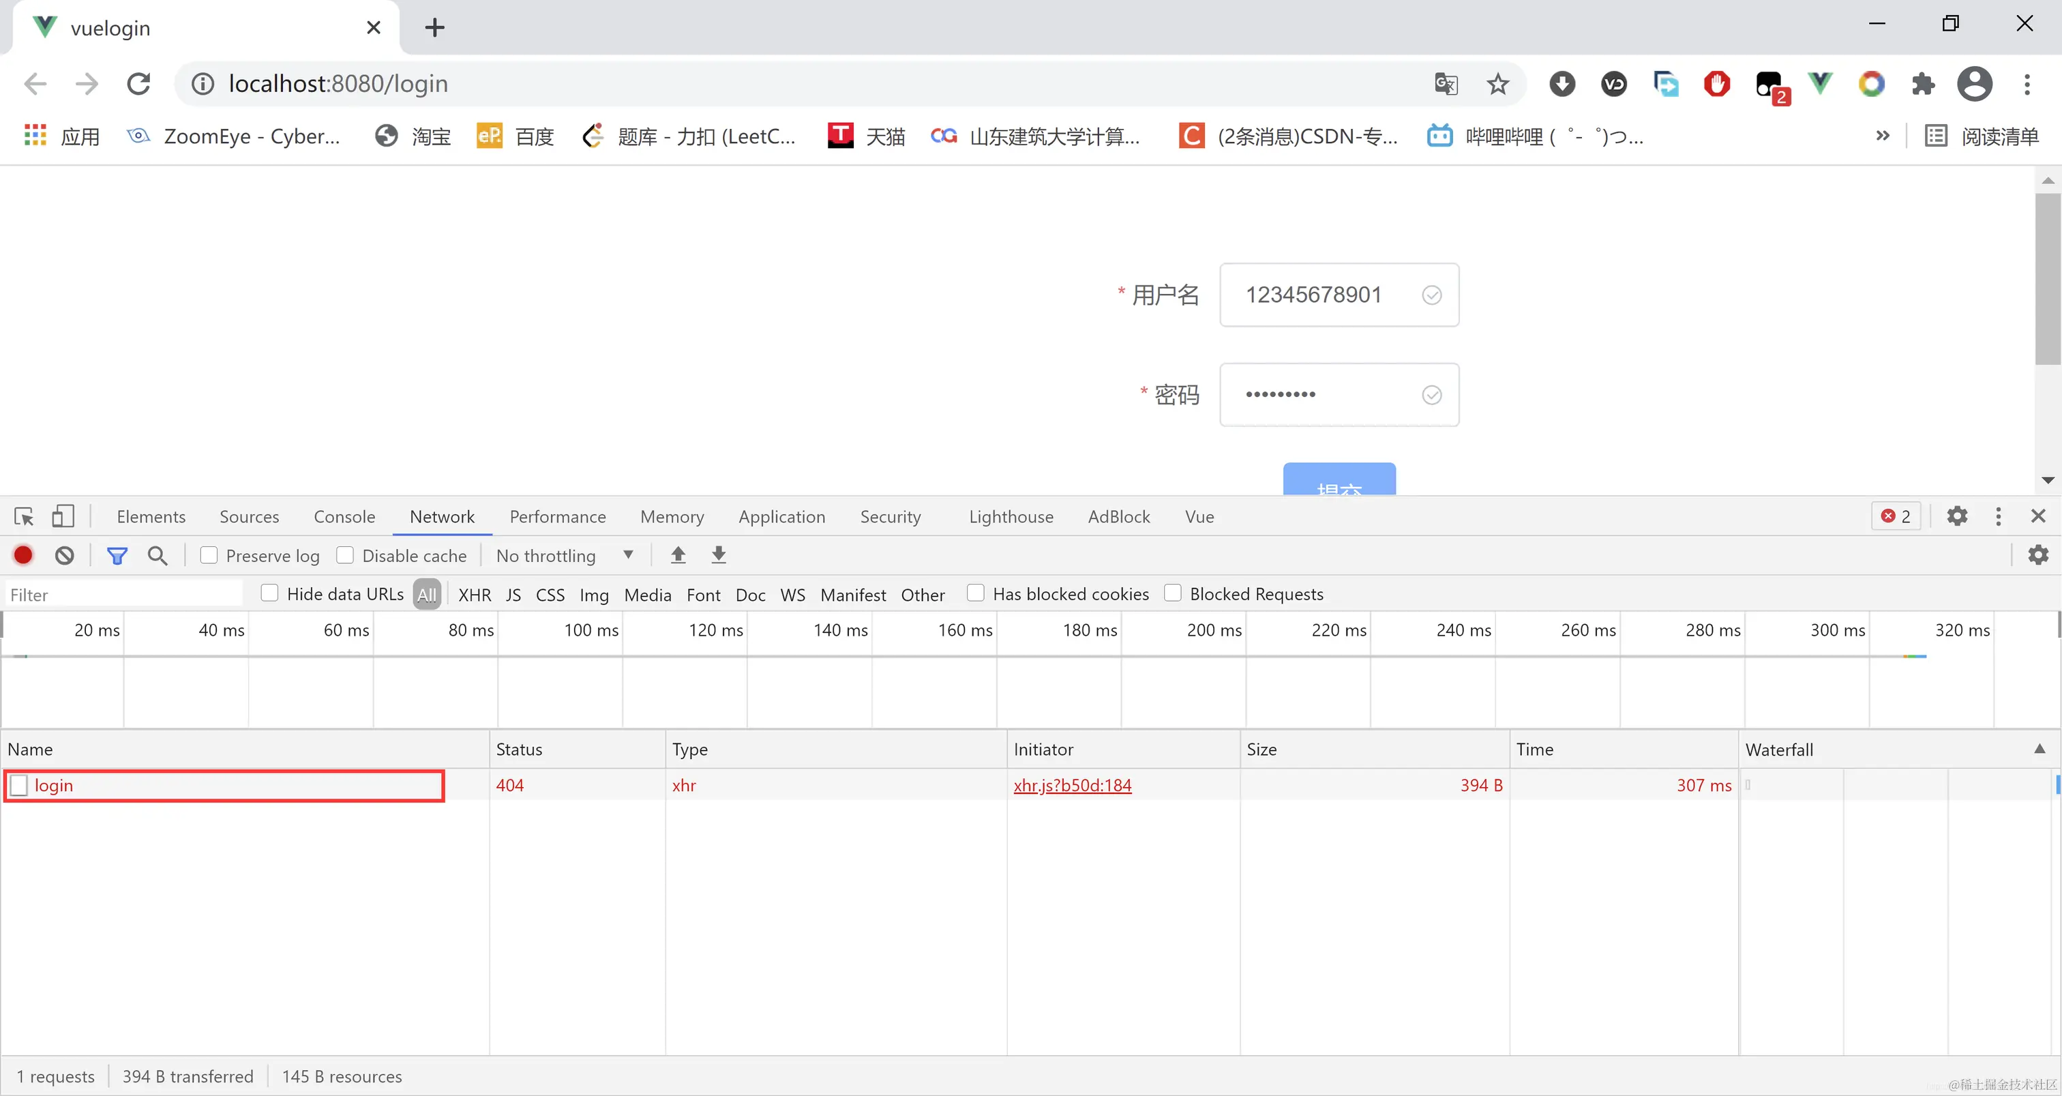2062x1096 pixels.
Task: Toggle Waterfall sort arrow
Action: pyautogui.click(x=2039, y=750)
